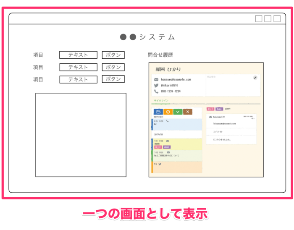Click the pencil edit icon in notes area
This screenshot has height=230, width=294.
pyautogui.click(x=255, y=78)
